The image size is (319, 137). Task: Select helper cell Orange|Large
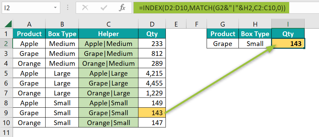coord(108,93)
